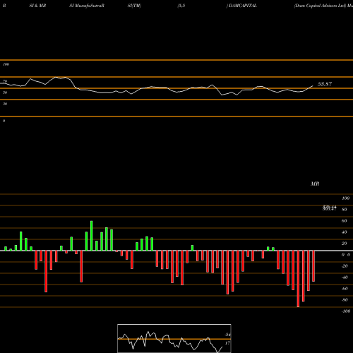The image size is (353, 353).
Task: Click the 50 level label on RSI axis
Action: (5, 92)
